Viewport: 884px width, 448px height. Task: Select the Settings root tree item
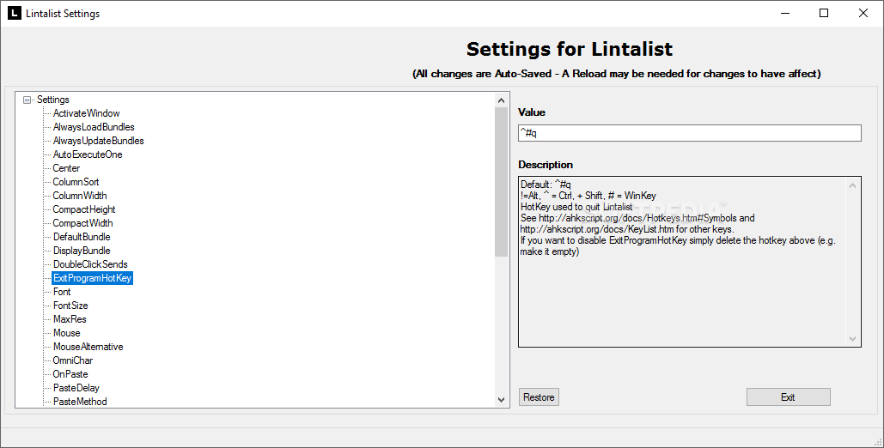(x=53, y=100)
